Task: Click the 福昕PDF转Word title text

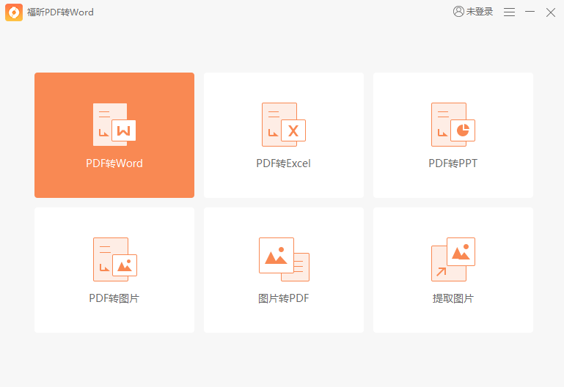Action: pyautogui.click(x=60, y=12)
